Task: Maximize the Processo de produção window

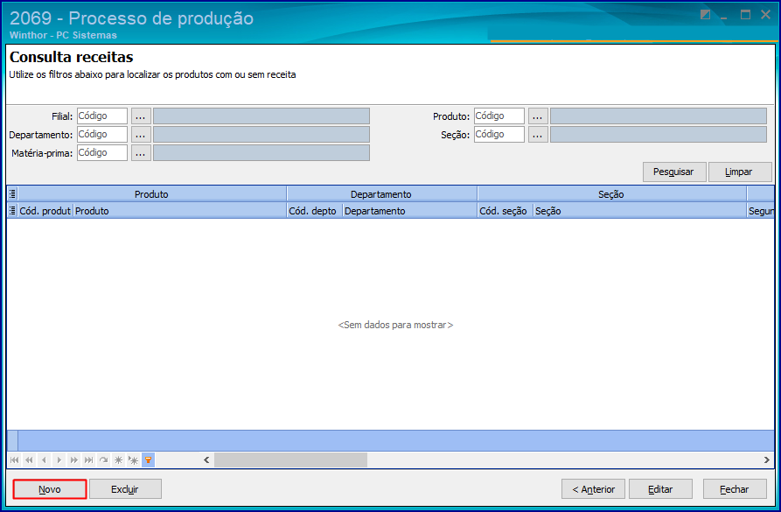Action: (x=746, y=15)
